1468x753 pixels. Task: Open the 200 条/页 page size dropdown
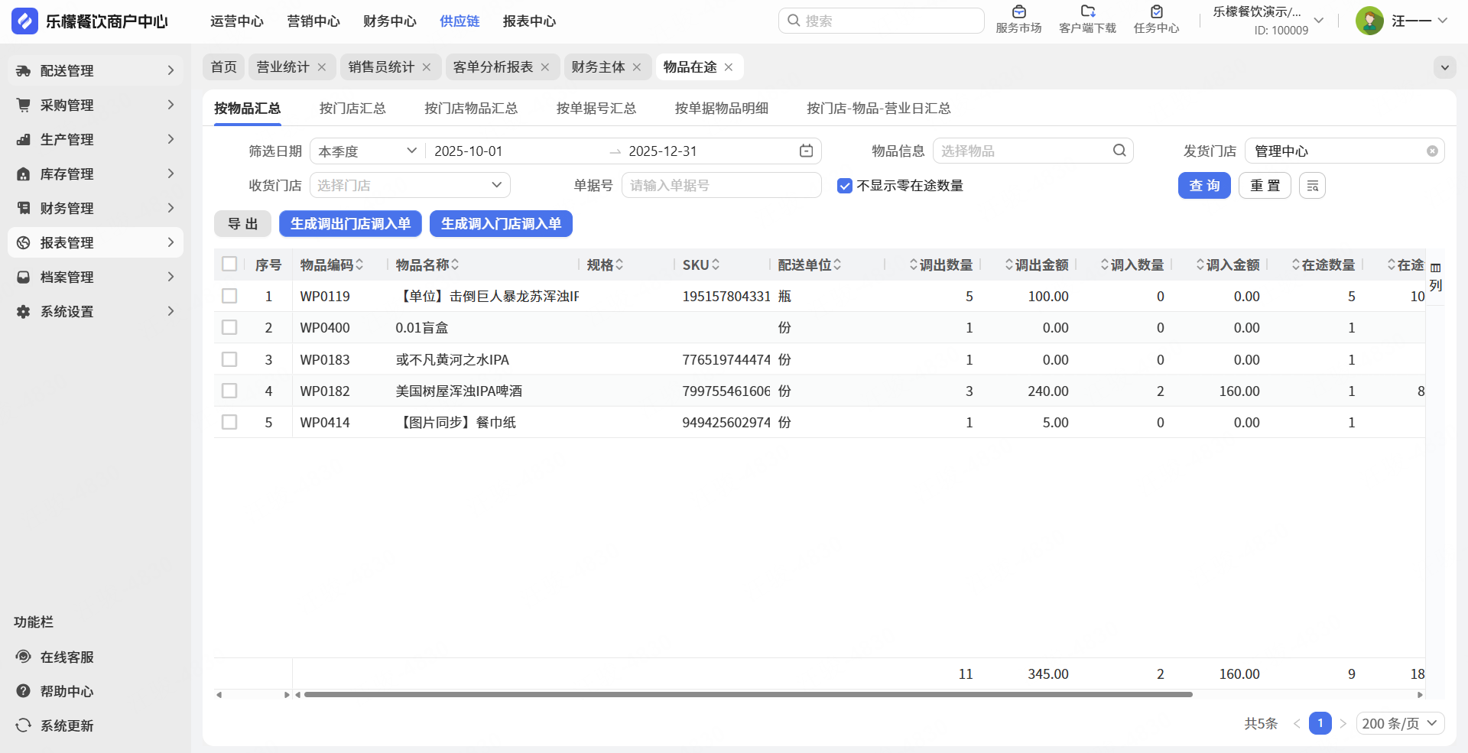[1399, 723]
